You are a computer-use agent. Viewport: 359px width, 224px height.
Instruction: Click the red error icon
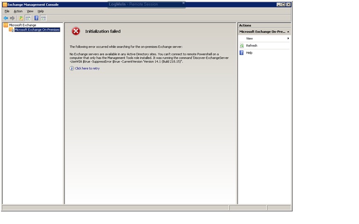76,31
